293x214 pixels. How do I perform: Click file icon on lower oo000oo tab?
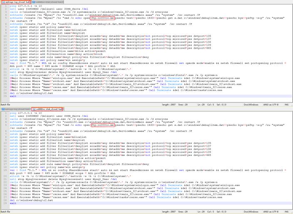pos(34,109)
